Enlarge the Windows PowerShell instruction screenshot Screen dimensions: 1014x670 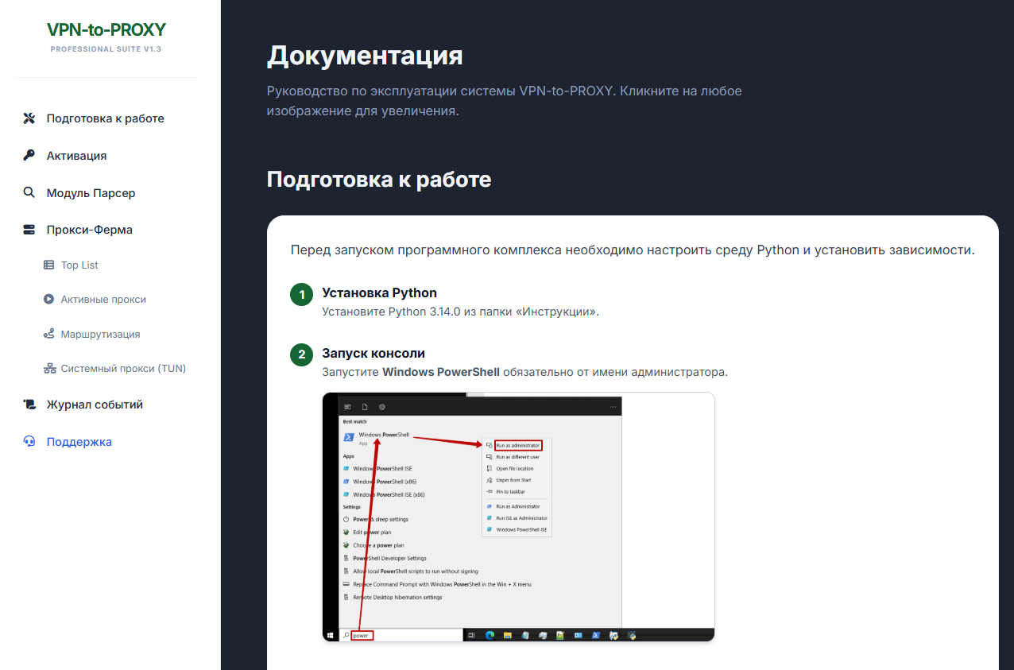pos(518,517)
